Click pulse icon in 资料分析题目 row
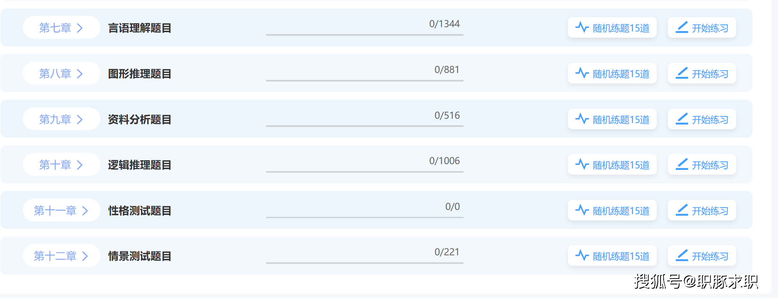This screenshot has width=778, height=298. (x=582, y=119)
